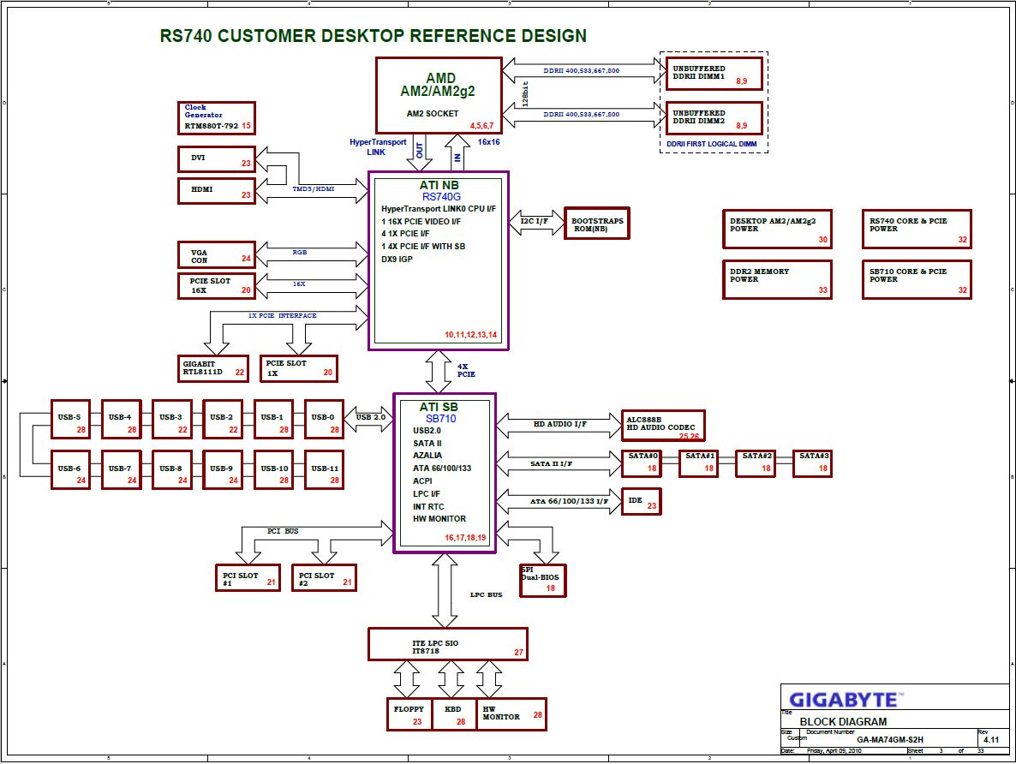Select the PCI SLOT #1 block
Viewport: 1016px width, 764px height.
248,577
